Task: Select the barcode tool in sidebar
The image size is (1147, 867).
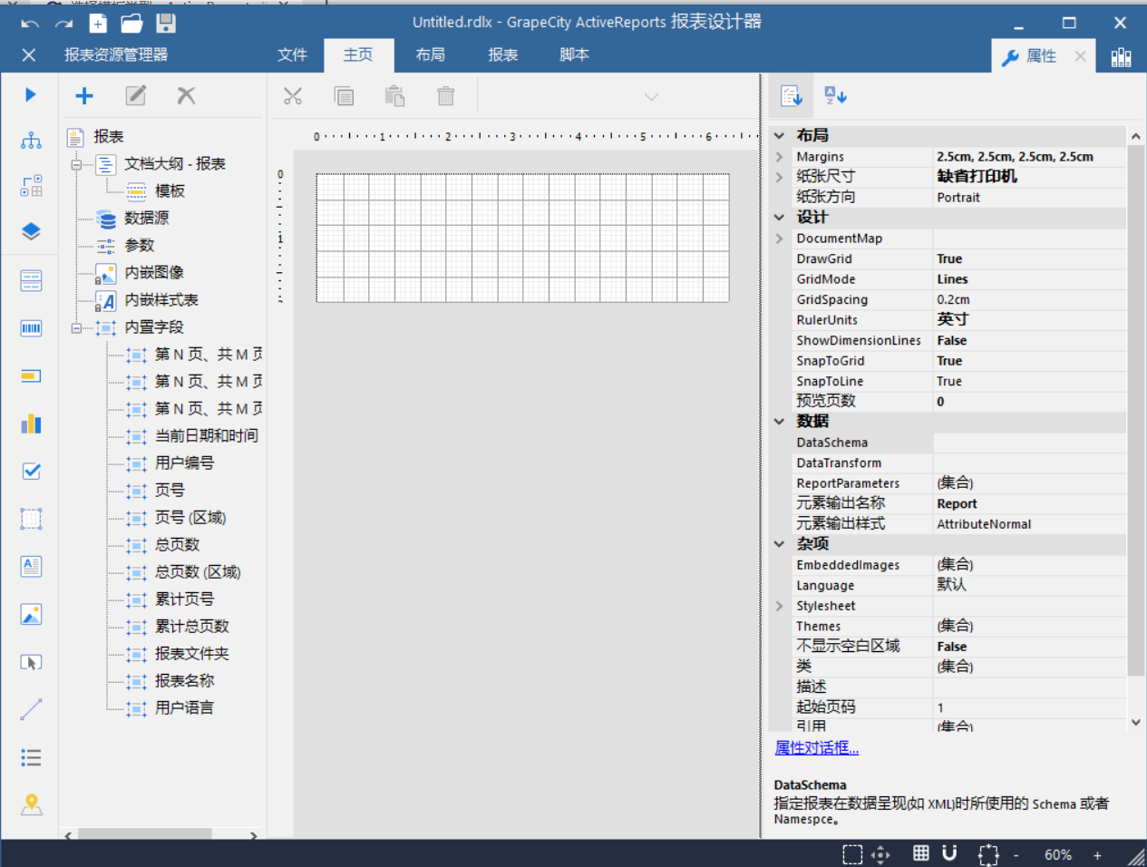Action: point(31,327)
